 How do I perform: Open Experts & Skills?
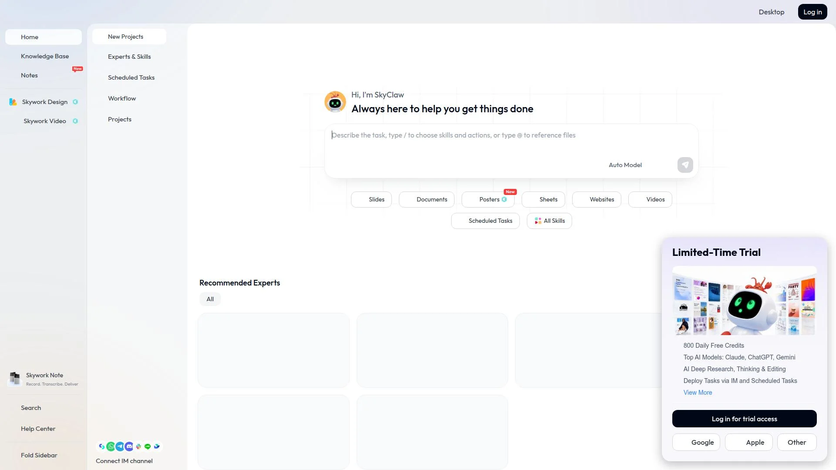129,57
